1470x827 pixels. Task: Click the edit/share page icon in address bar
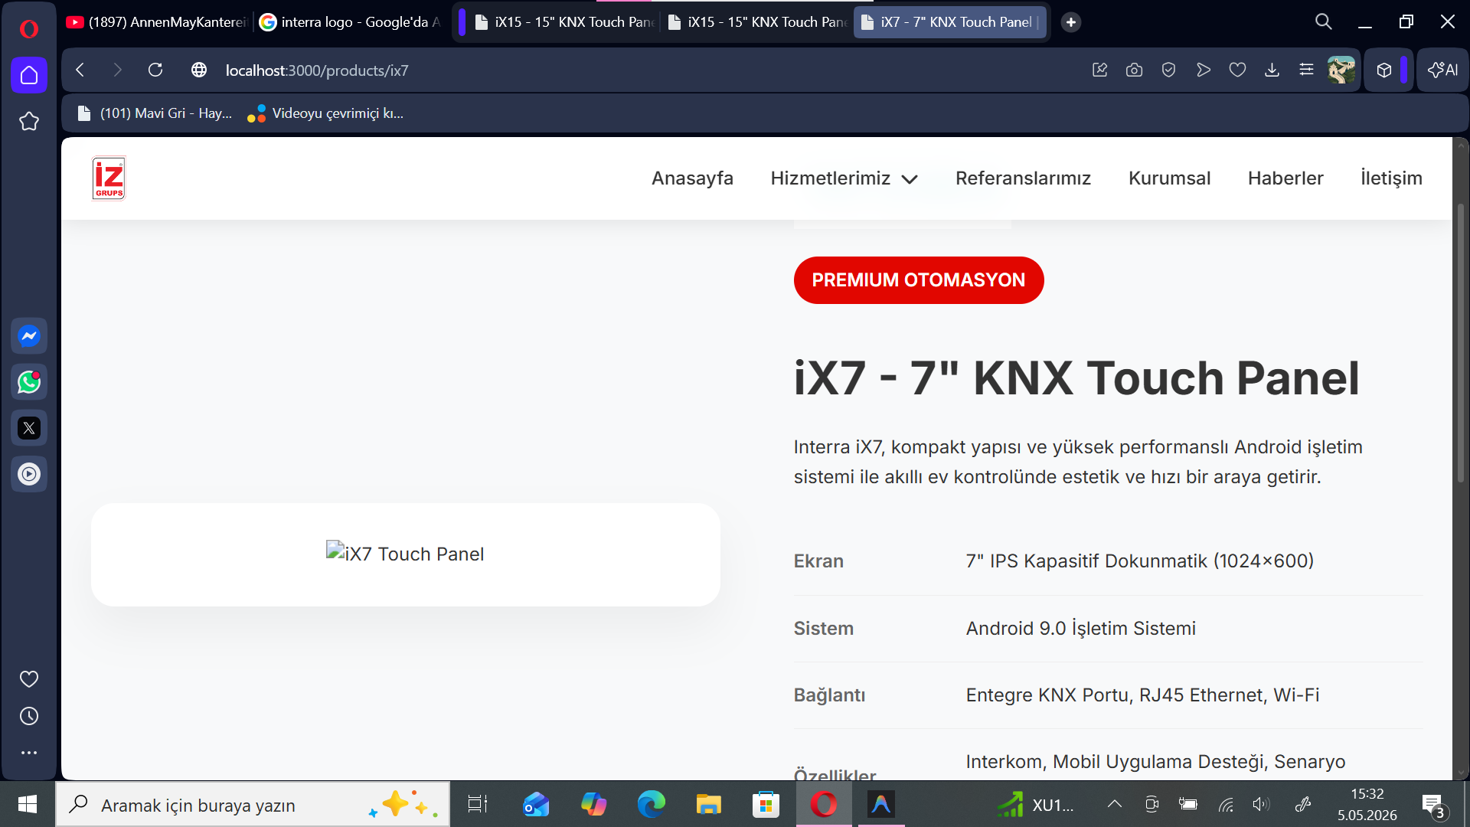coord(1100,70)
